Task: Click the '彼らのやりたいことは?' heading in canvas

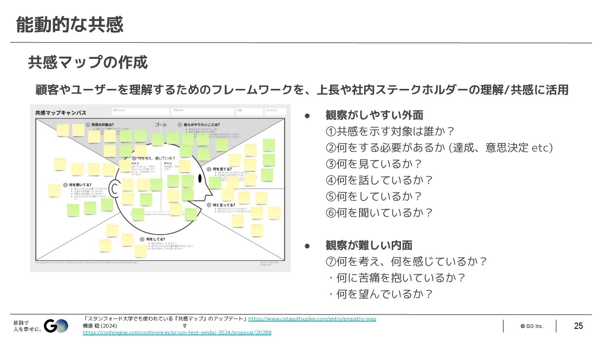Action: pyautogui.click(x=202, y=124)
